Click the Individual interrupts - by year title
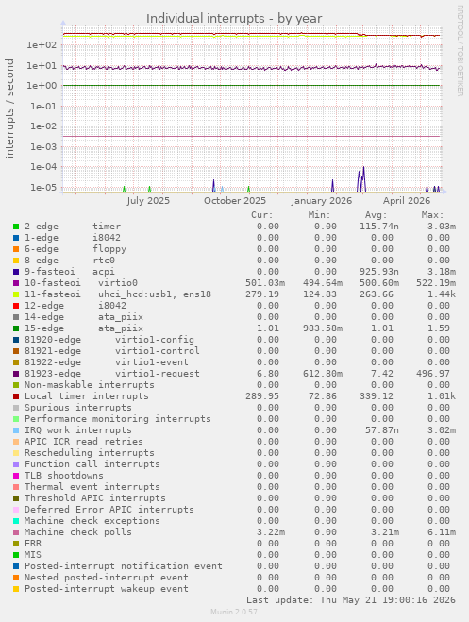Viewport: 469px width, 622px height. coord(234,19)
